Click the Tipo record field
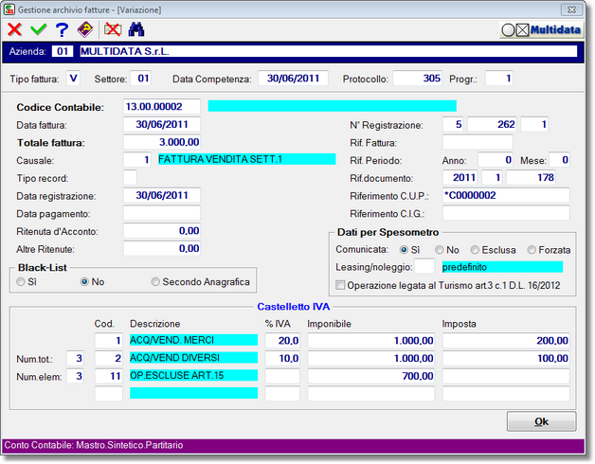 click(130, 178)
